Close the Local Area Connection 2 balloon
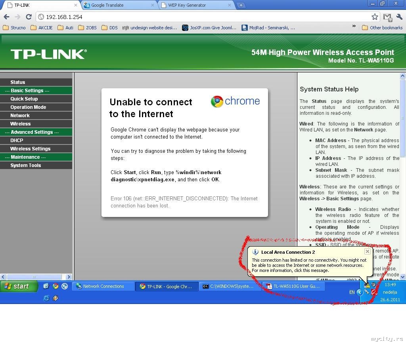The width and height of the screenshot is (406, 344). point(368,251)
